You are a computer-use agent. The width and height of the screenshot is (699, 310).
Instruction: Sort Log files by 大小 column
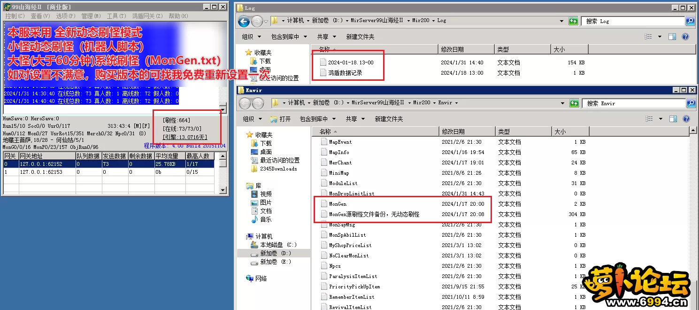click(569, 49)
